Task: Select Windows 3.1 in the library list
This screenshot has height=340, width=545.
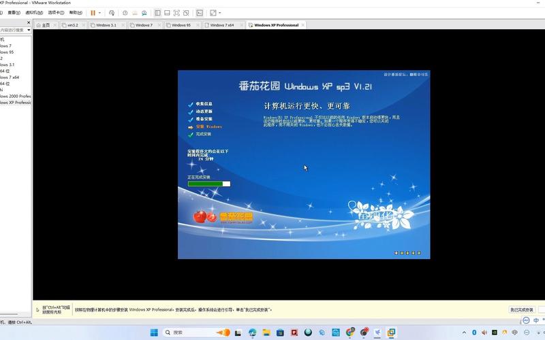Action: pyautogui.click(x=7, y=65)
